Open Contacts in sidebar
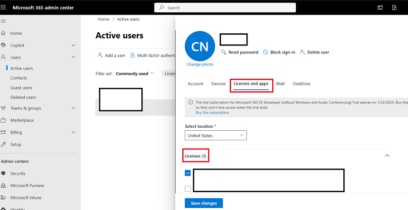Viewport: 408px width, 210px height. click(19, 78)
